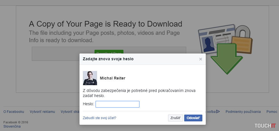Close the password dialog with X
Screen dimensions: 279x131
point(201,59)
